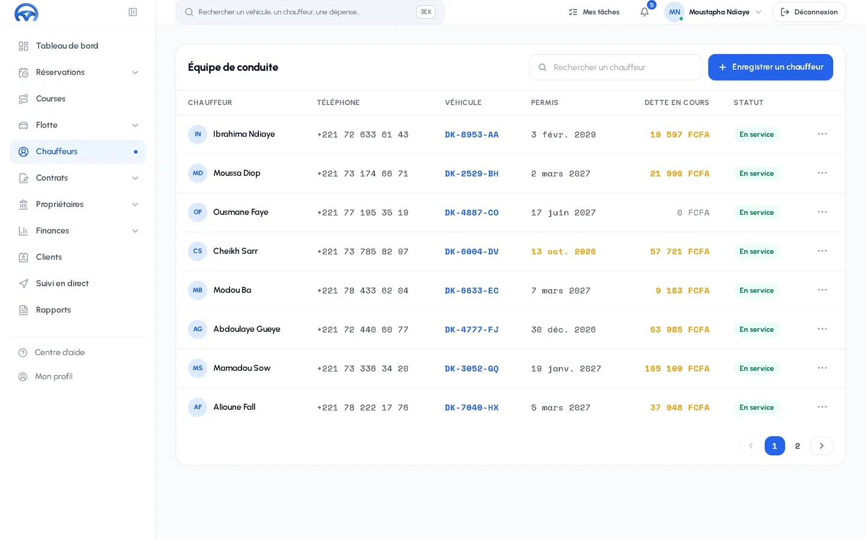Open row actions for Cheikh Sarr

click(x=822, y=251)
